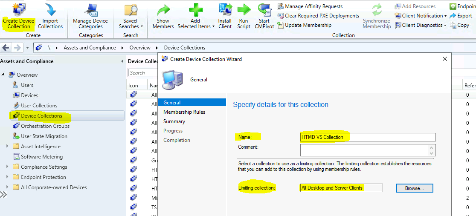
Task: Open the navigation history dropdown arrow
Action: tap(28, 48)
